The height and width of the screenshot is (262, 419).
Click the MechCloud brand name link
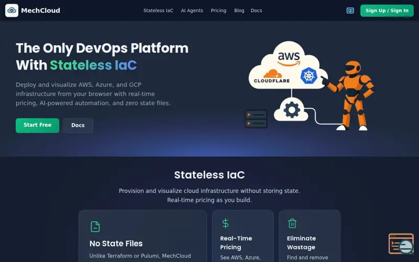coord(41,10)
